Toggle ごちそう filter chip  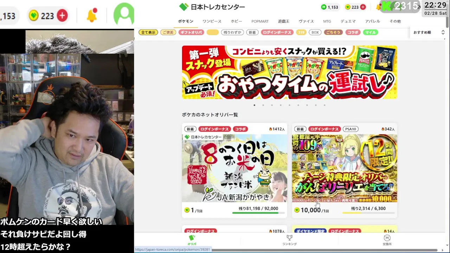[x=333, y=32]
